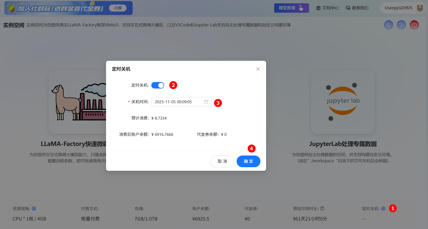Click the 961天21小时0分 value
428x229 pixels.
(310, 219)
